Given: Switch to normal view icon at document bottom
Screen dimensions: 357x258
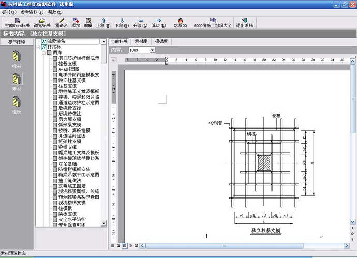Looking at the screenshot, I should (113, 246).
